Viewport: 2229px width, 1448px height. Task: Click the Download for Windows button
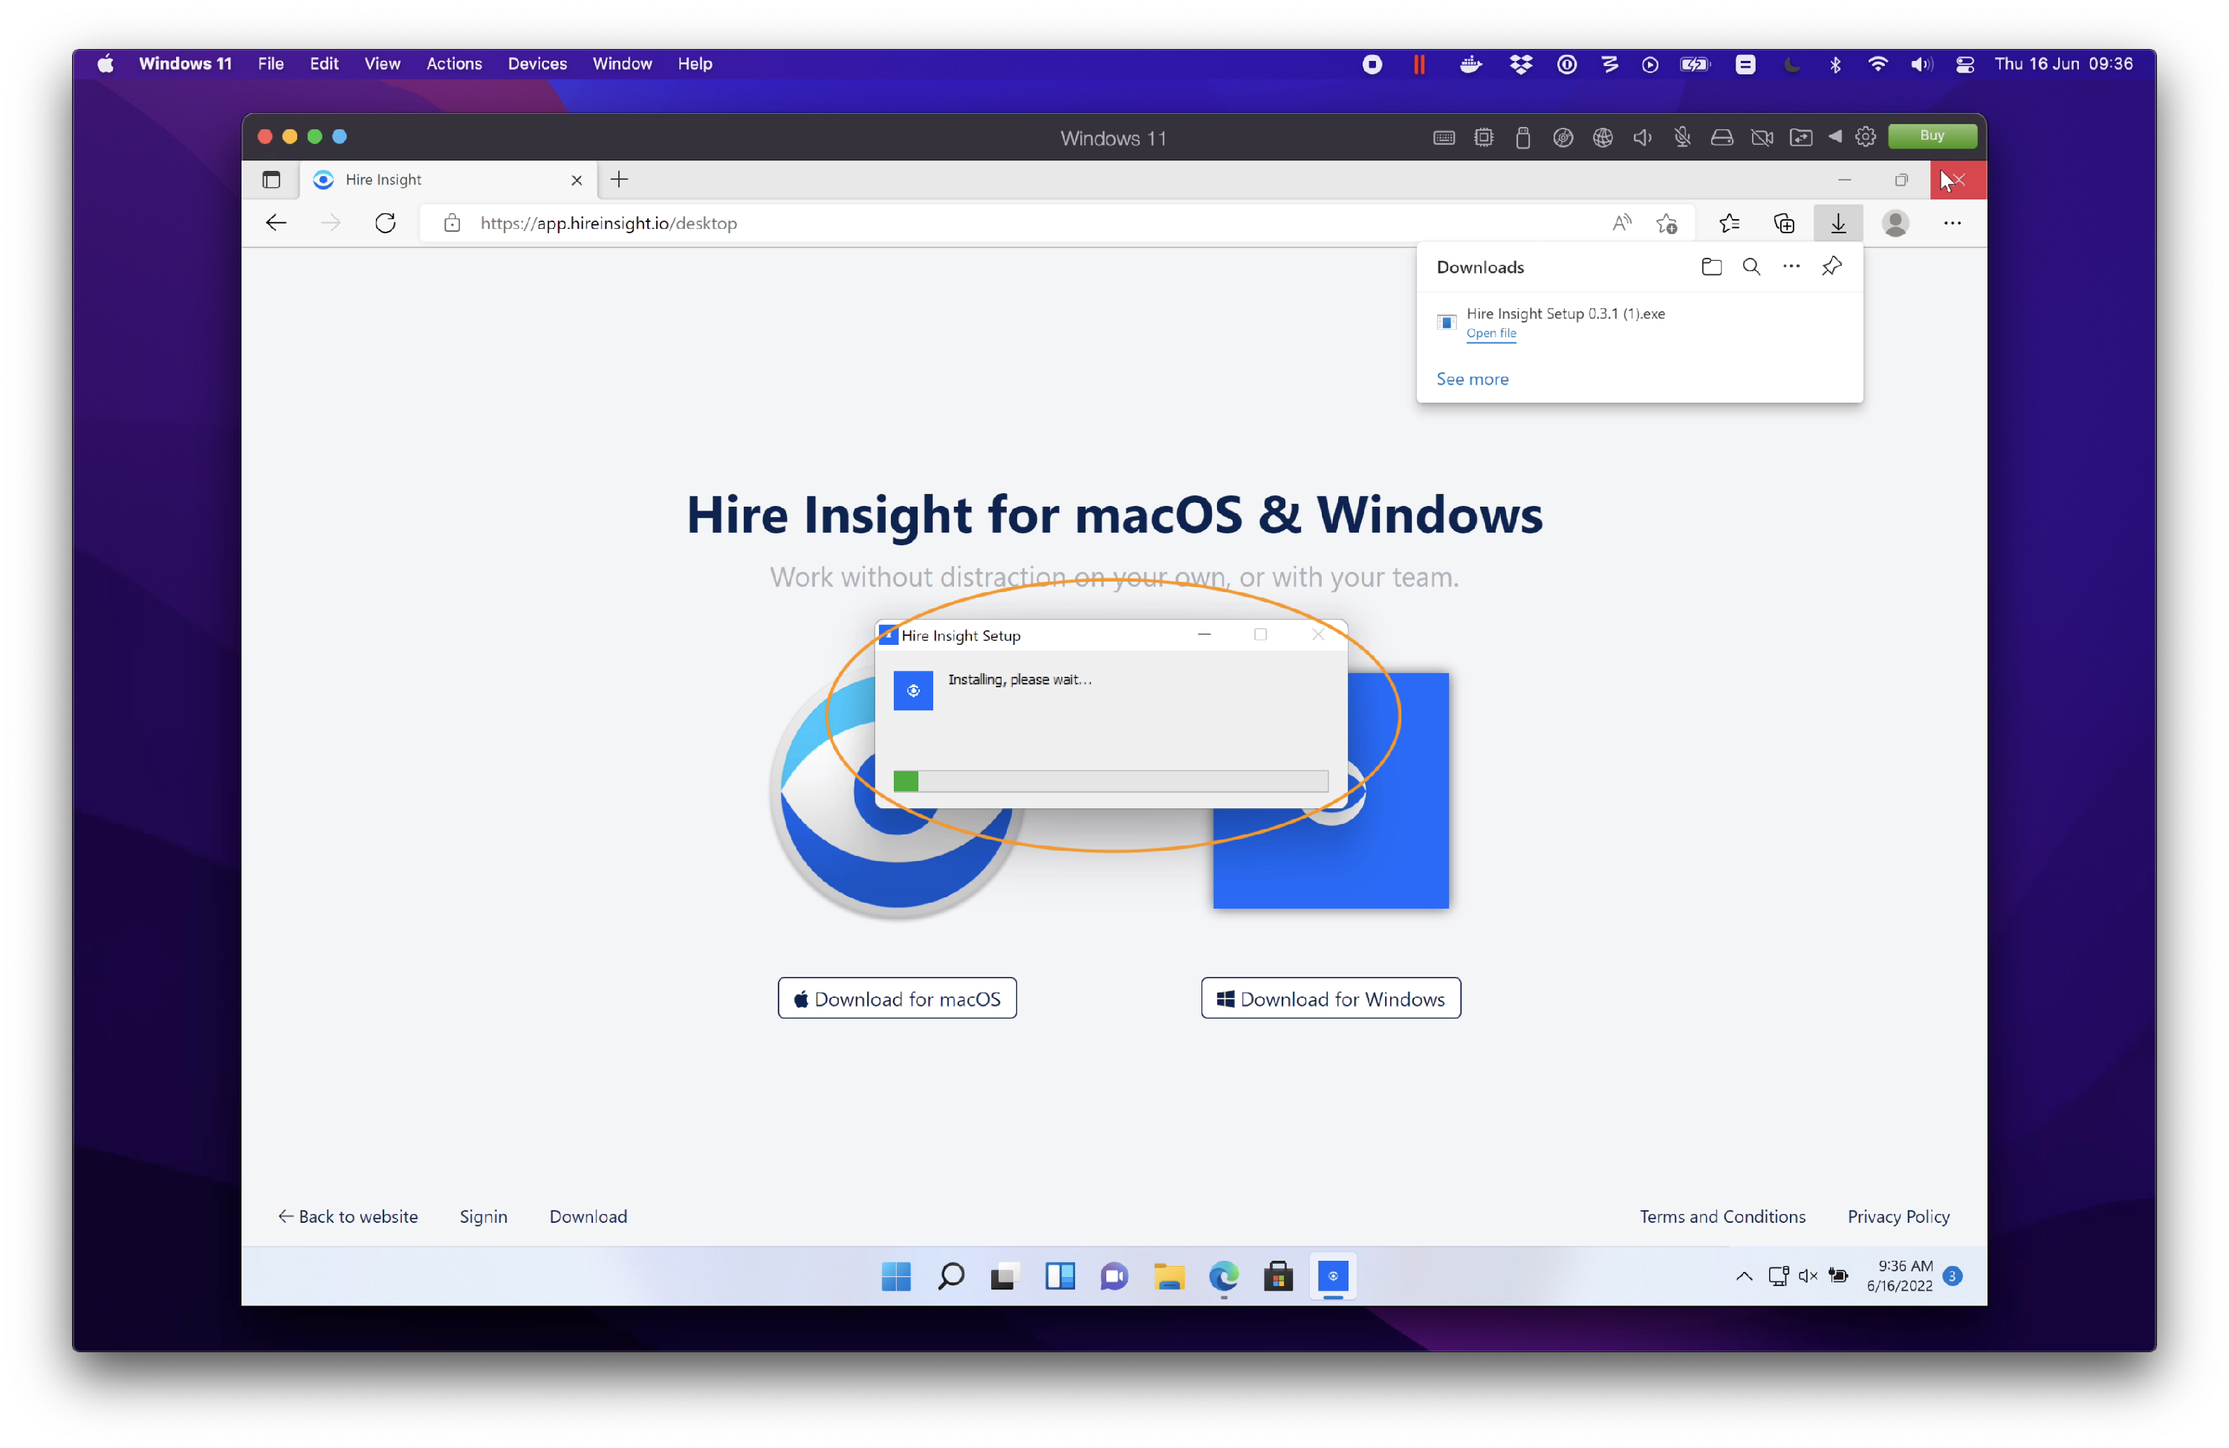tap(1330, 998)
